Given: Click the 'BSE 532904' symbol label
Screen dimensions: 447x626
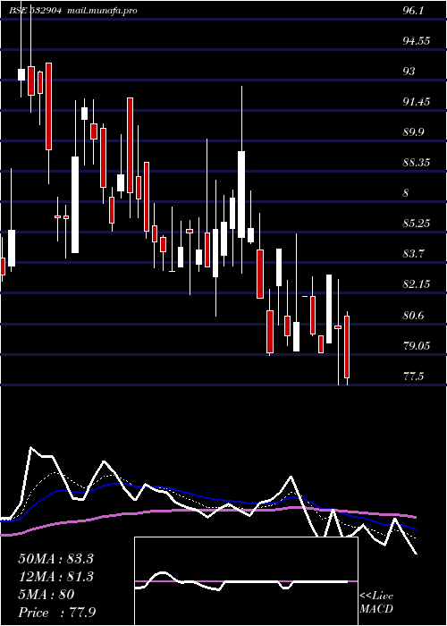Looking at the screenshot, I should pyautogui.click(x=36, y=11).
